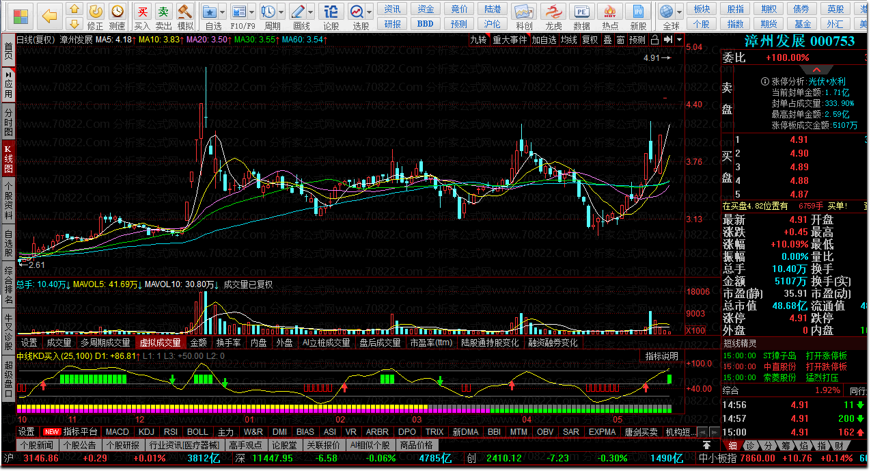
Task: Click 加自选 to add to watchlist
Action: pos(544,40)
